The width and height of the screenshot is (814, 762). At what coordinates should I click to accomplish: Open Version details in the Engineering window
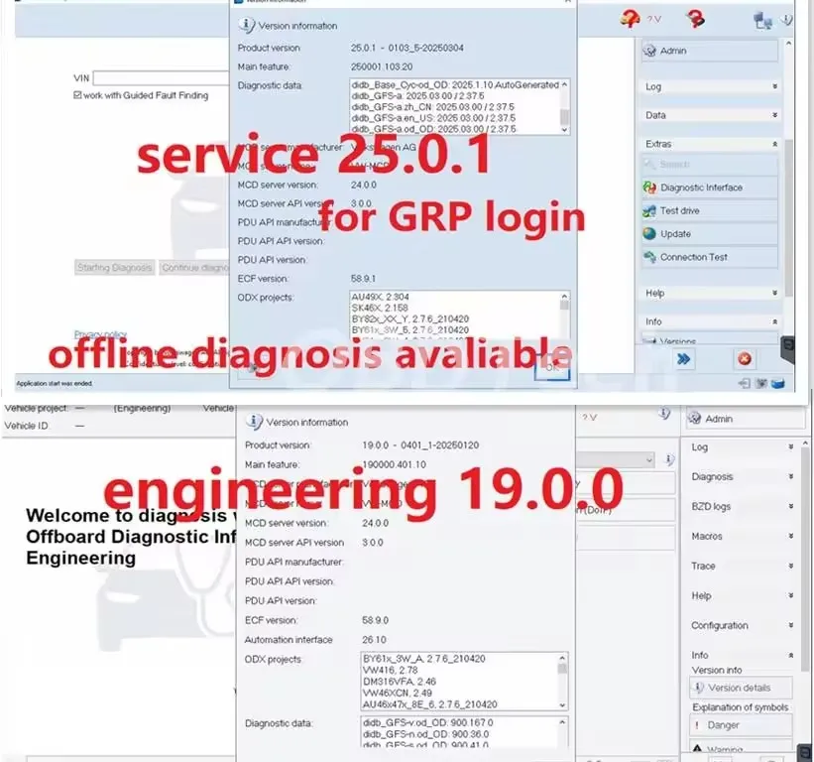(741, 688)
